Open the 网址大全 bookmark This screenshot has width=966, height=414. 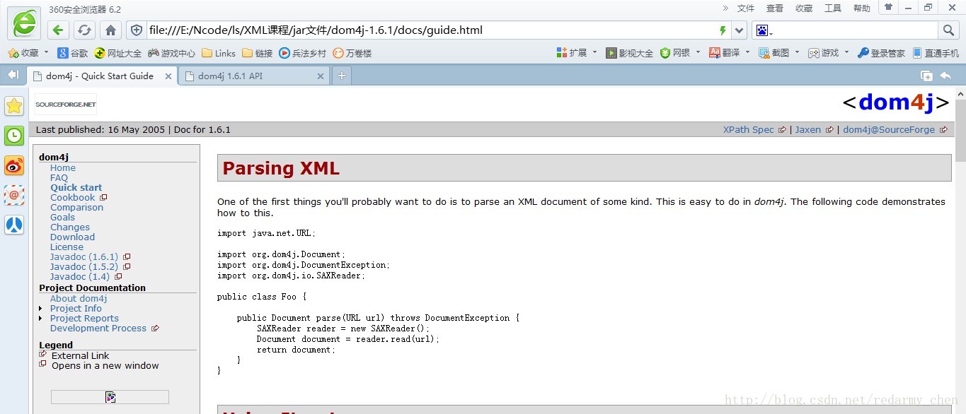pyautogui.click(x=118, y=53)
